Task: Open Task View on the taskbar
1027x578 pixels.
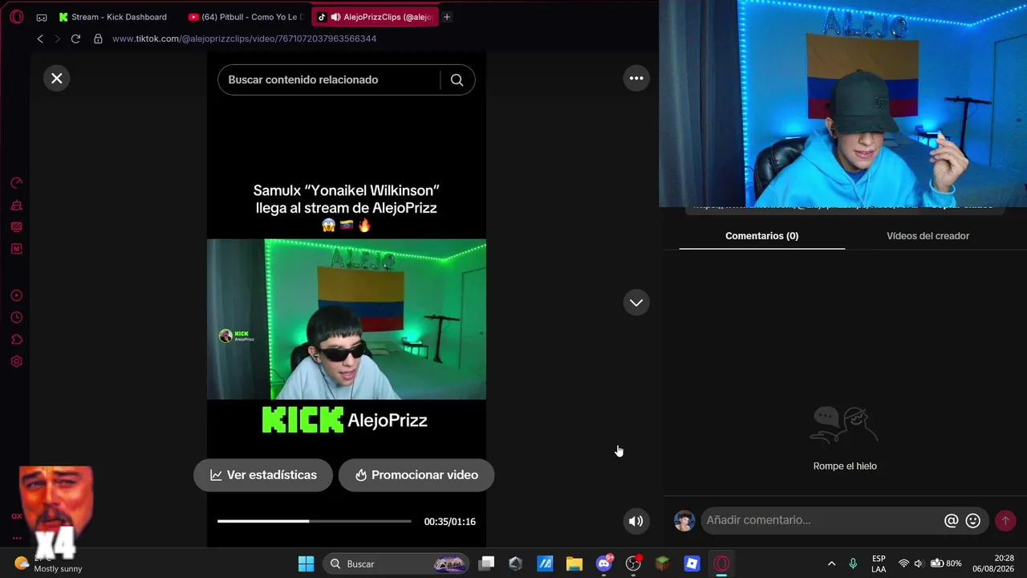Action: (x=487, y=564)
